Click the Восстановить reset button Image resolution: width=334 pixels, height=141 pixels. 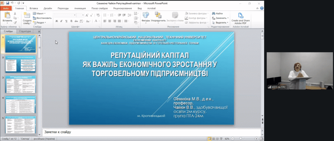click(x=42, y=18)
